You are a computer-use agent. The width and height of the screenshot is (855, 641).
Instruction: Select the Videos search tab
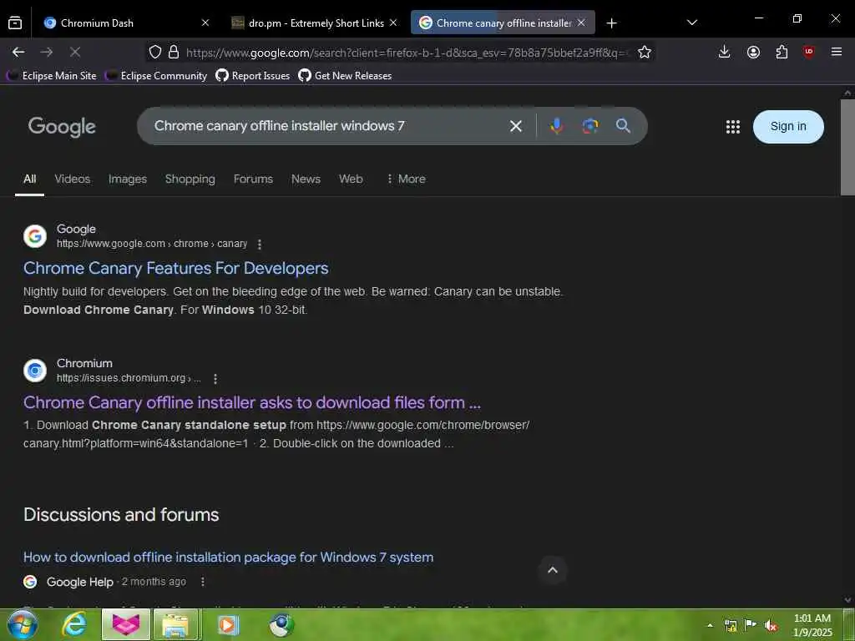72,179
